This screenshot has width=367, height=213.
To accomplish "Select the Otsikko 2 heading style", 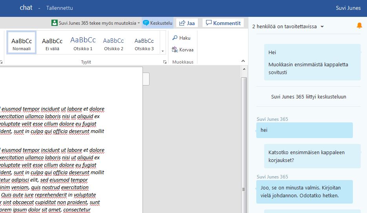I will pos(113,43).
